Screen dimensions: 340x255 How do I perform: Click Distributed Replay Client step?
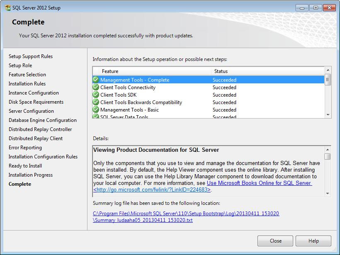point(36,138)
